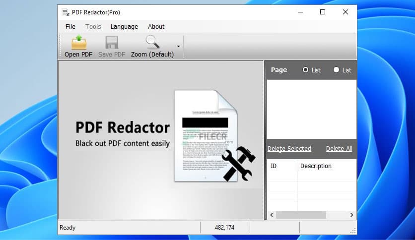Minimize the PDF Redactor window
The height and width of the screenshot is (240, 415).
[300, 12]
